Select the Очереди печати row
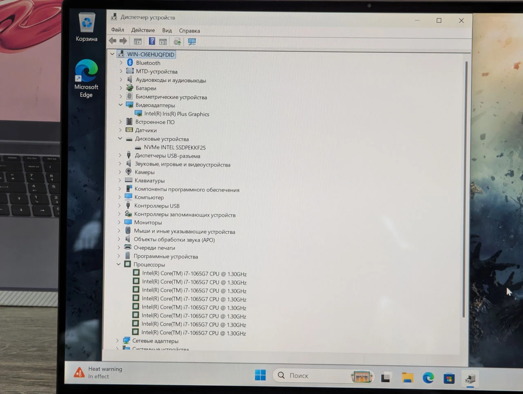 [x=154, y=248]
